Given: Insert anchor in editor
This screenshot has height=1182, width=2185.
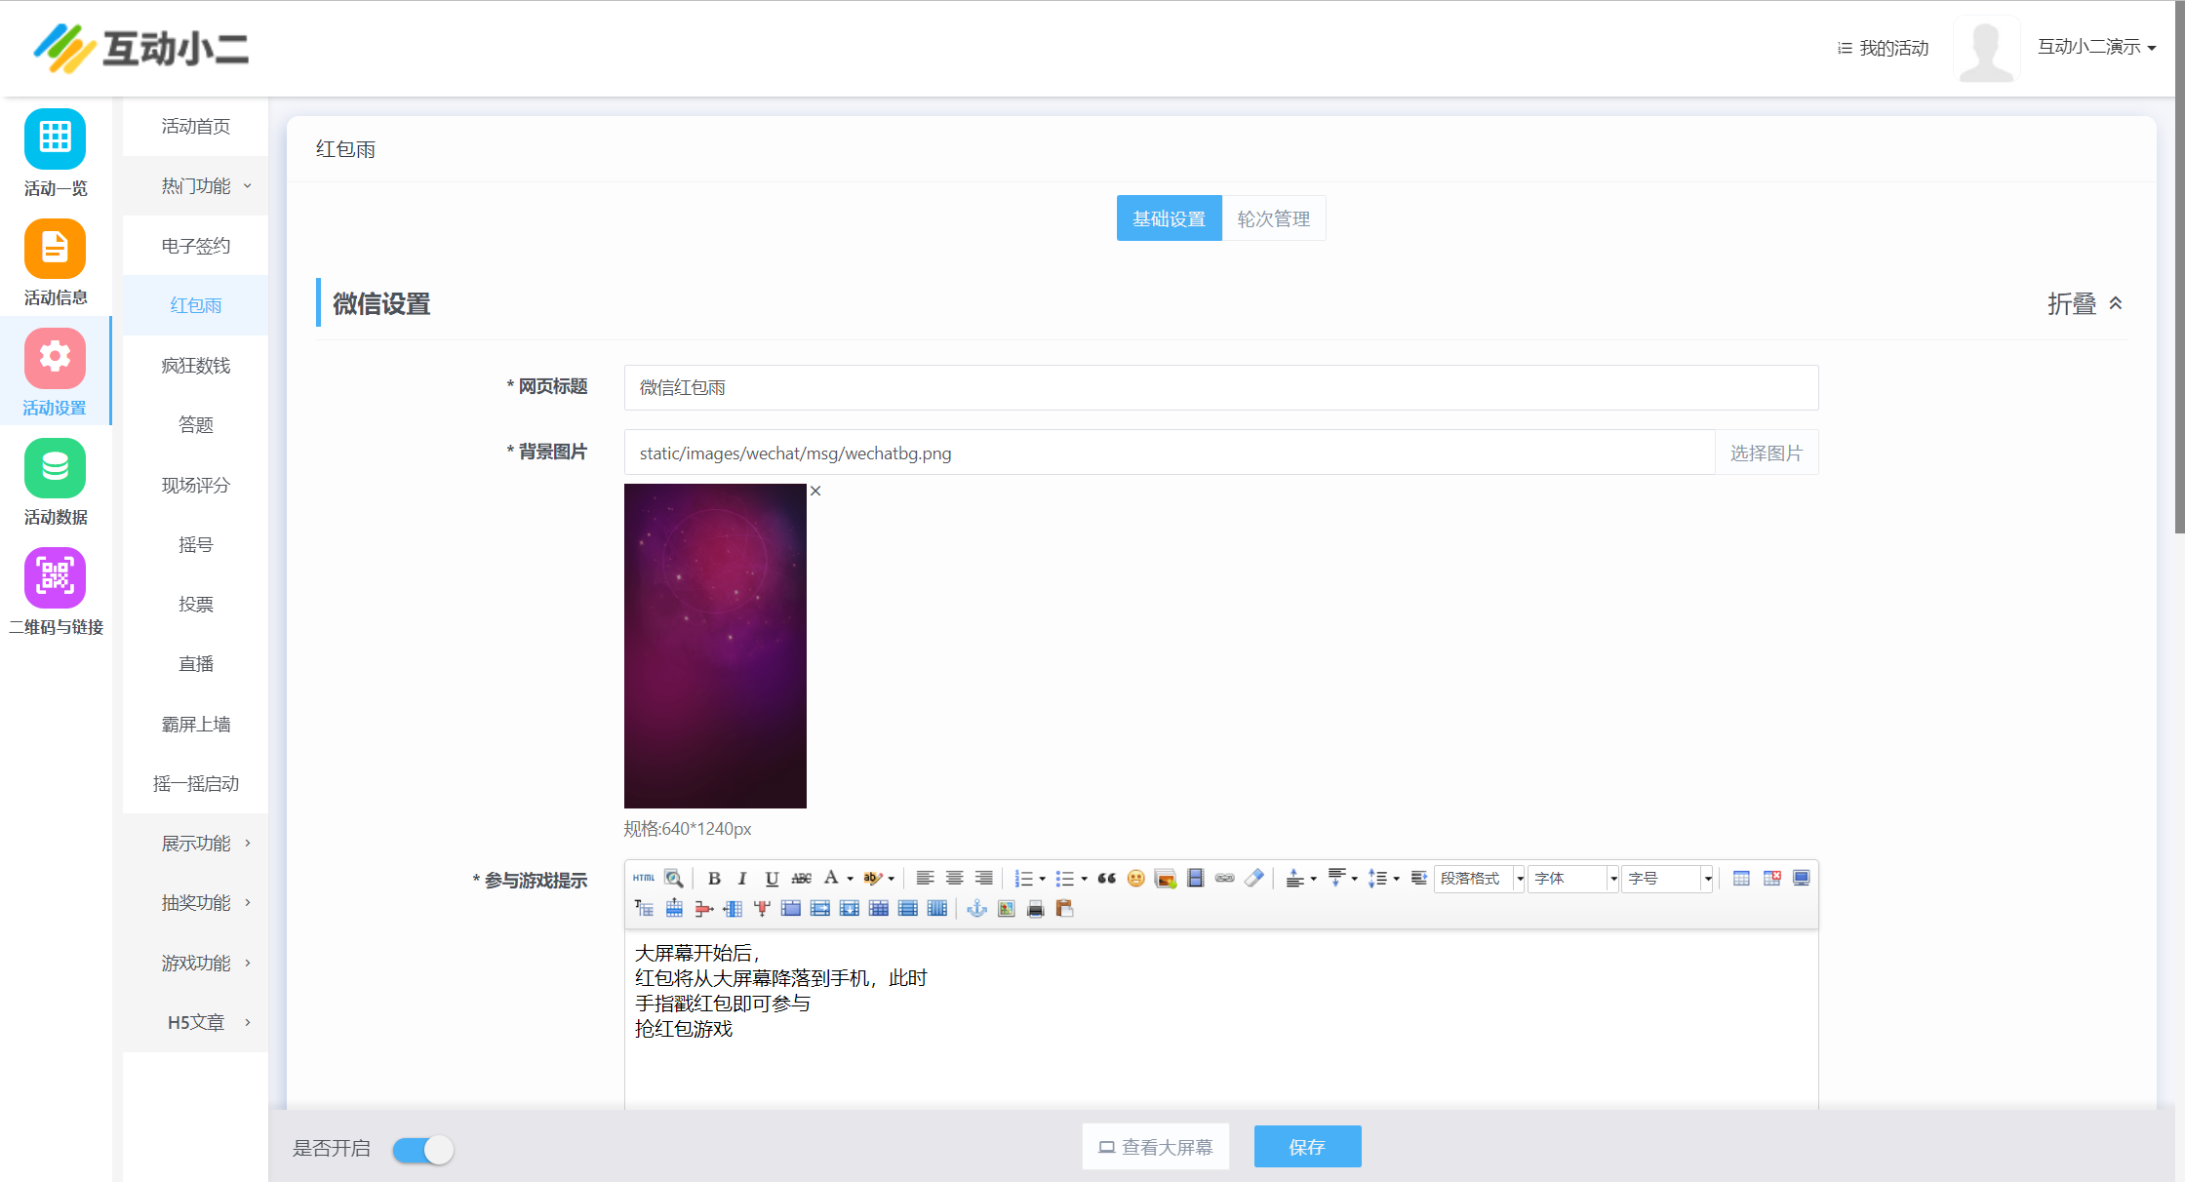Looking at the screenshot, I should click(x=976, y=908).
